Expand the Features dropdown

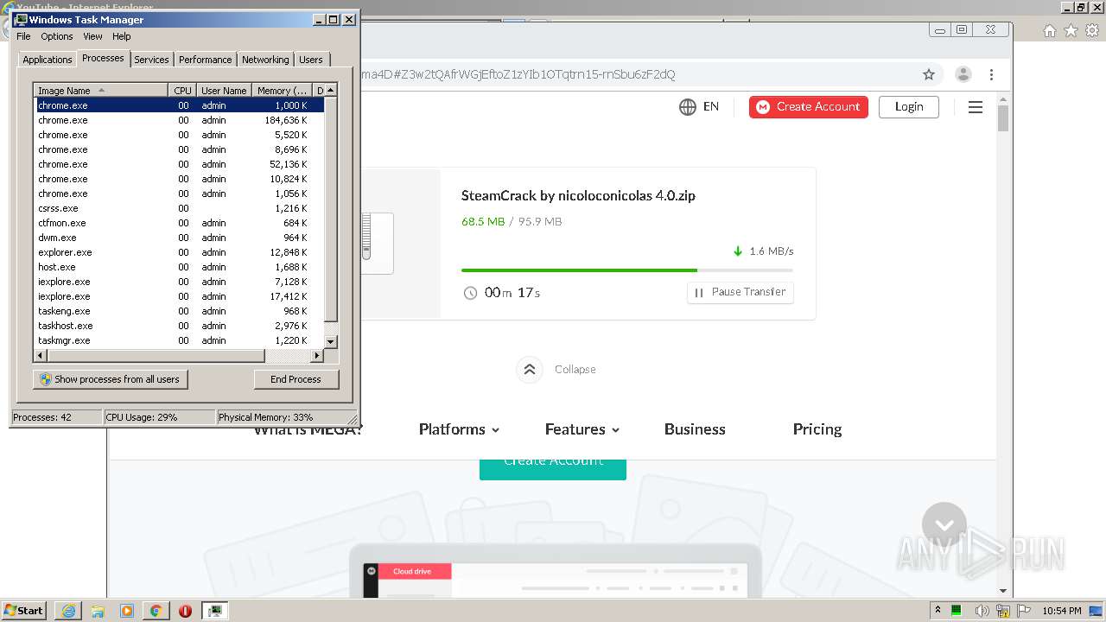coord(582,429)
